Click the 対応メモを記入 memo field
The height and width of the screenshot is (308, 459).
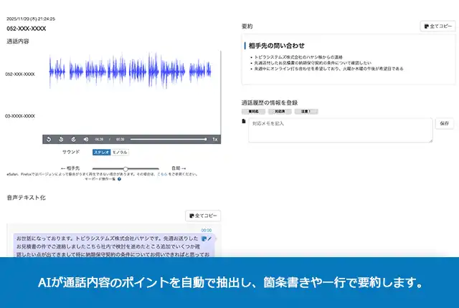339,130
